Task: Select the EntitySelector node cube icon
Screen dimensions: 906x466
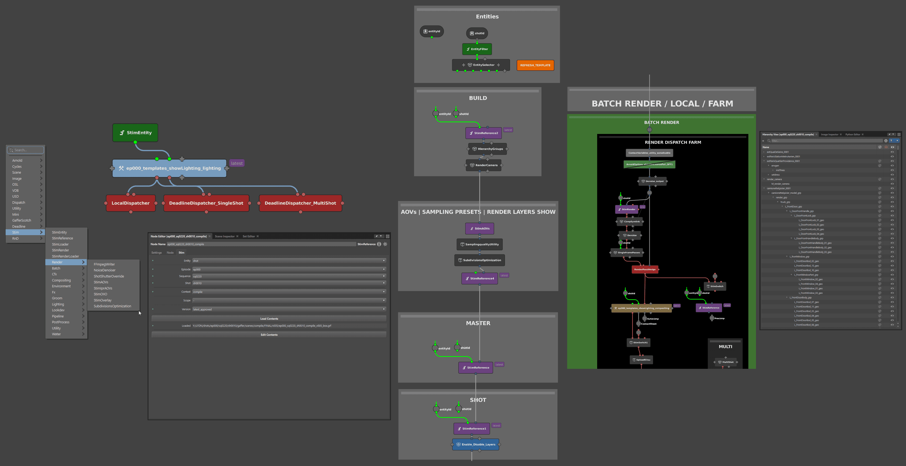Action: [470, 65]
